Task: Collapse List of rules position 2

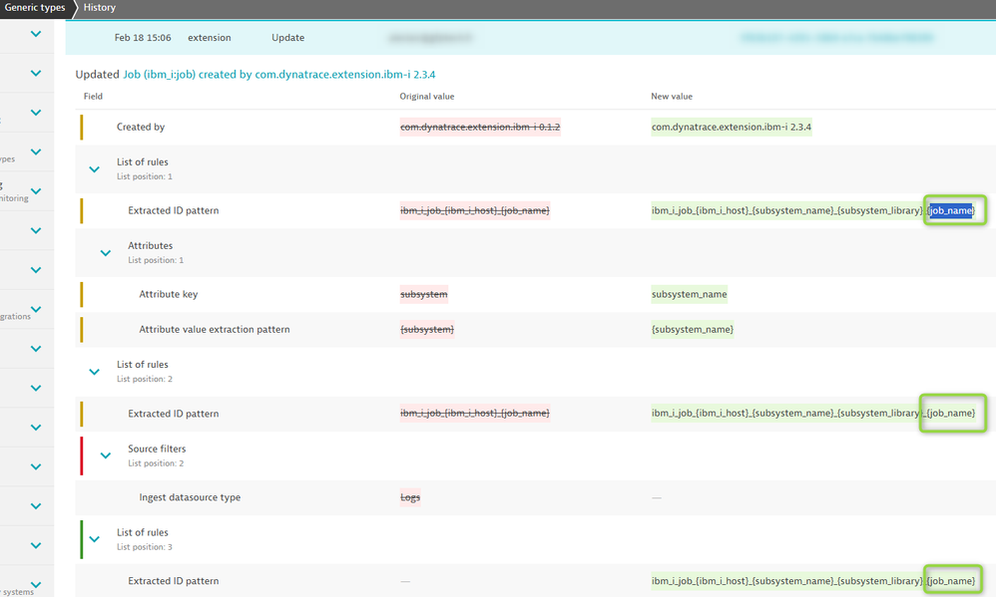Action: tap(95, 371)
